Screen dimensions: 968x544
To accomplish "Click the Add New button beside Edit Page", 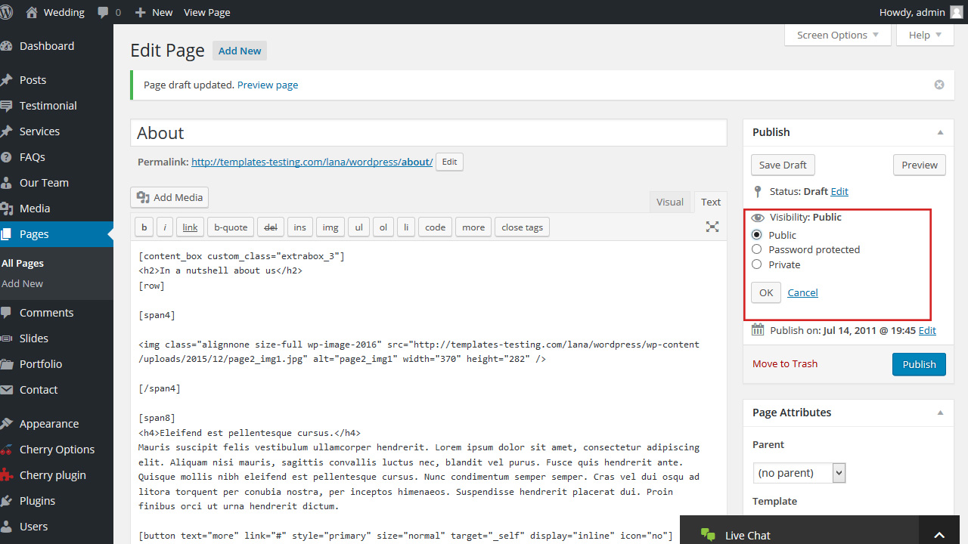I will pyautogui.click(x=240, y=51).
